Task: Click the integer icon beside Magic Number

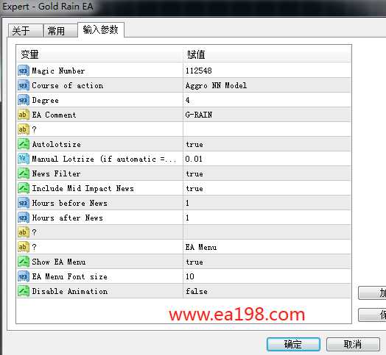Action: 24,71
